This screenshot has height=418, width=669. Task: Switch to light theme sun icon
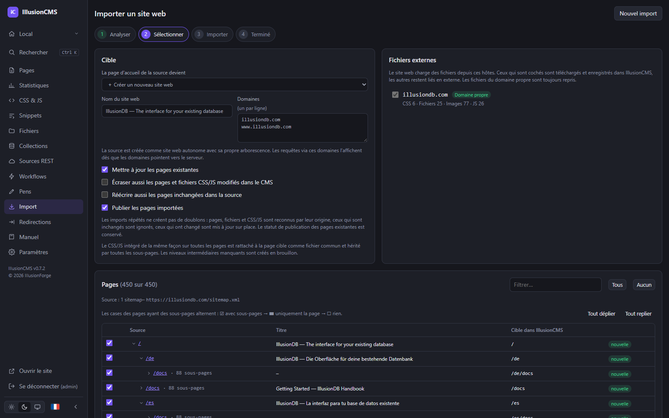[x=11, y=407]
